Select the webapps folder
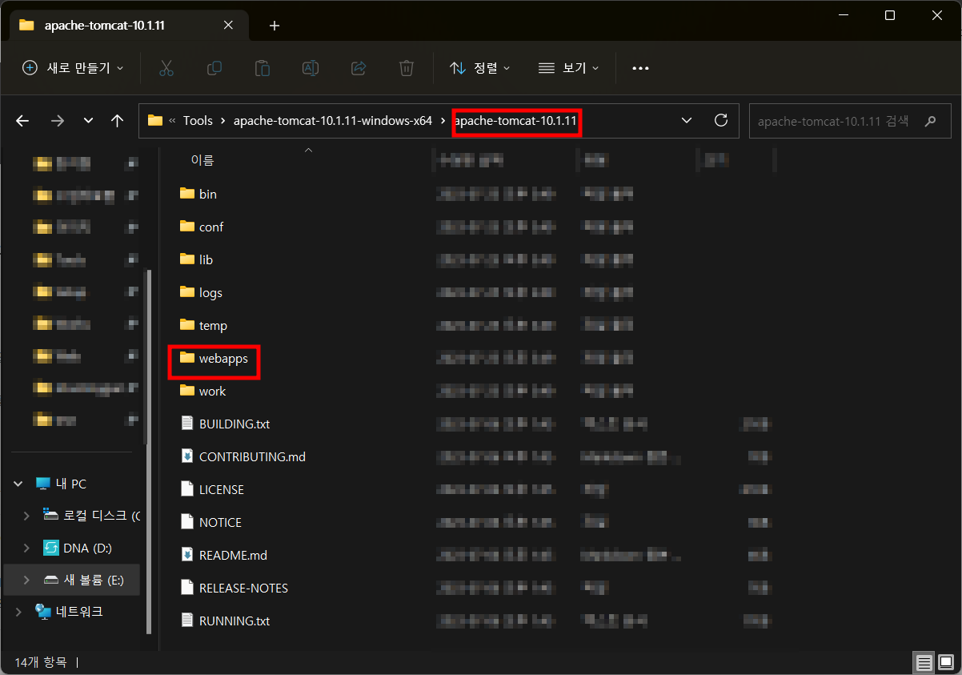The height and width of the screenshot is (675, 962). point(214,358)
